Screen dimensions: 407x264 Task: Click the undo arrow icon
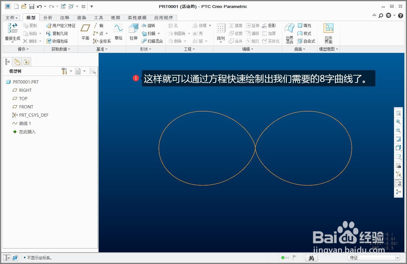[39, 6]
